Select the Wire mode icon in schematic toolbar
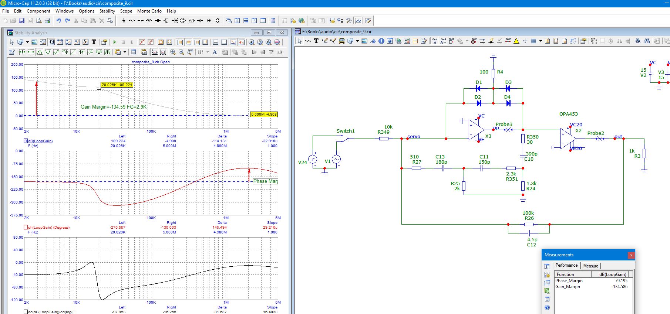Image resolution: width=670 pixels, height=314 pixels. click(325, 41)
